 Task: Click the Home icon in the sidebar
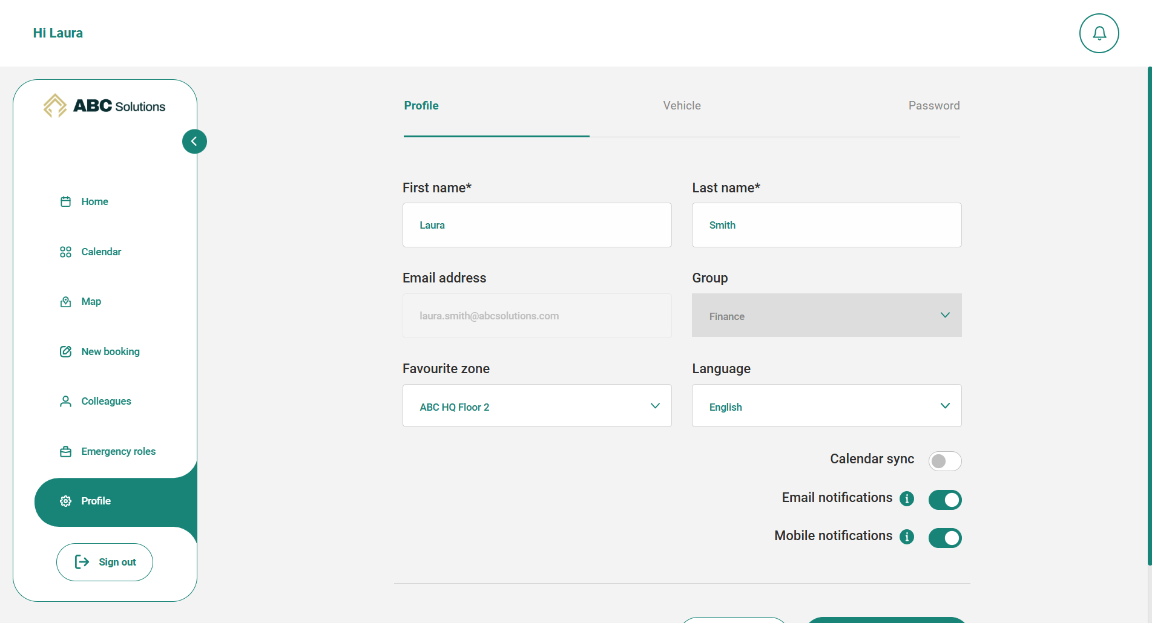pyautogui.click(x=66, y=201)
